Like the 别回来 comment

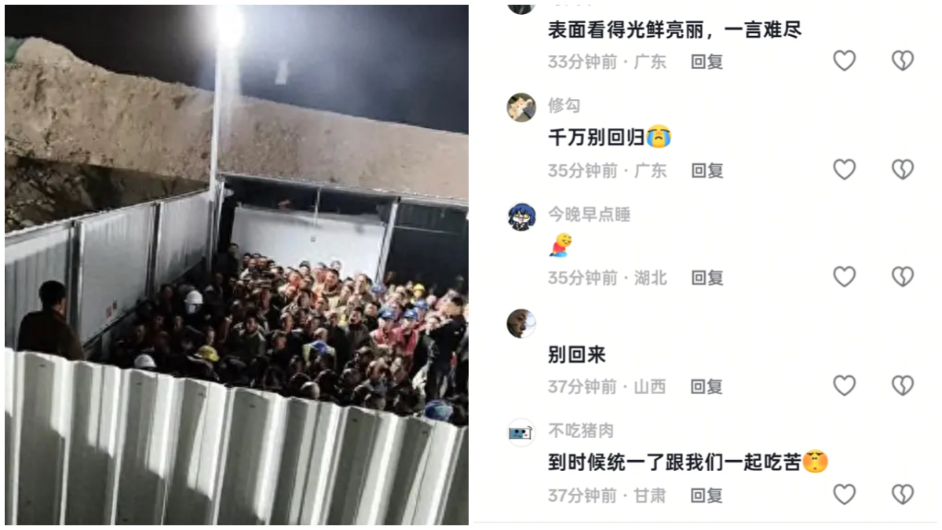844,386
